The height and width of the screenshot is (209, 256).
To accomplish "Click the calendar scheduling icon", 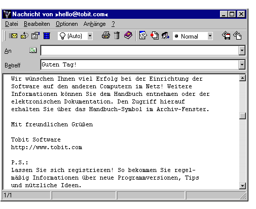I will pyautogui.click(x=143, y=36).
